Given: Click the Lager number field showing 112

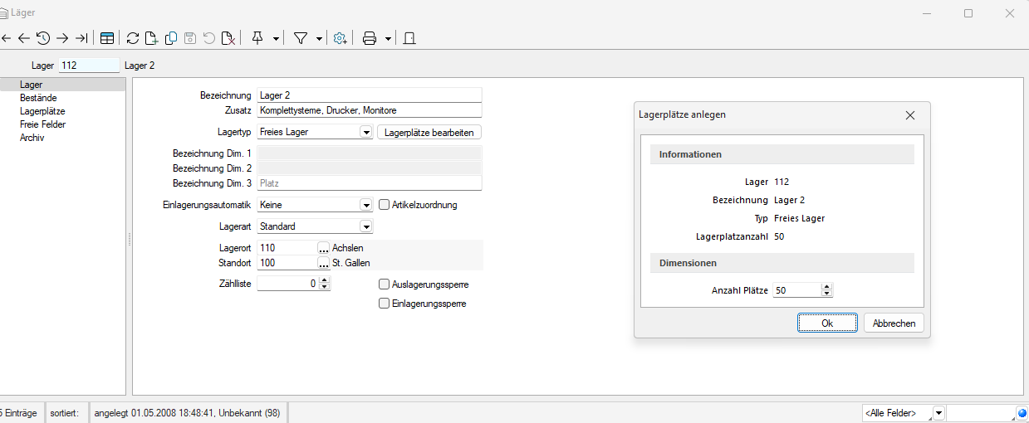Looking at the screenshot, I should pyautogui.click(x=89, y=65).
